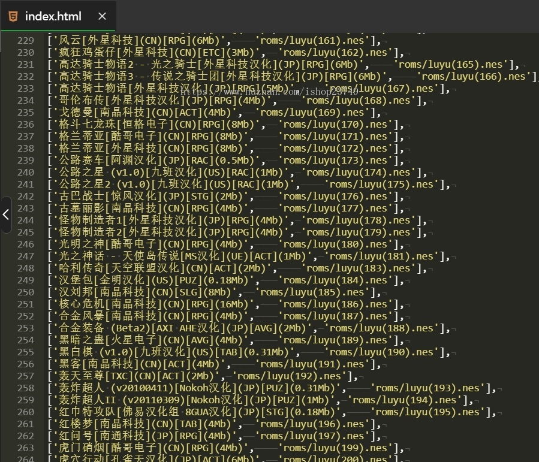Click the text 'roms/luyu(192).nes'

(x=289, y=376)
